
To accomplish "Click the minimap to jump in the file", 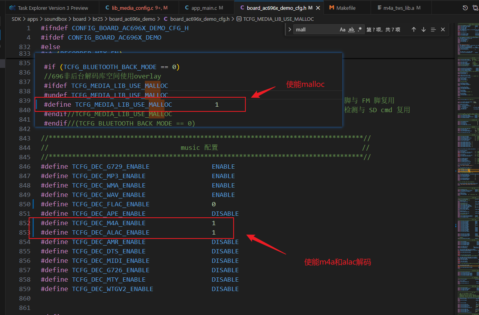I will (467, 169).
